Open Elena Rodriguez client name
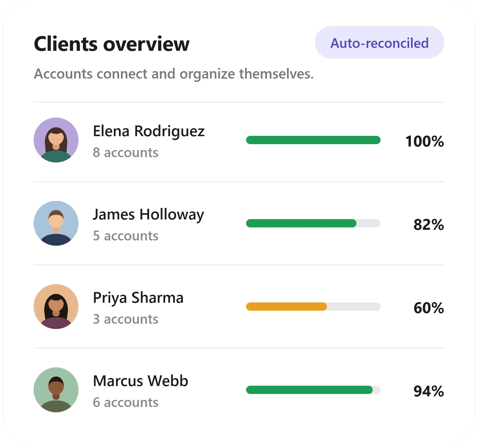Image resolution: width=478 pixels, height=443 pixels. [x=149, y=131]
